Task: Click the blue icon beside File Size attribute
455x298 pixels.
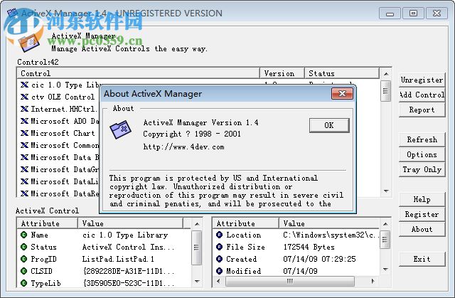Action: point(220,247)
